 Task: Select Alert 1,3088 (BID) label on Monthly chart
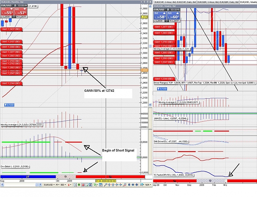12,47
